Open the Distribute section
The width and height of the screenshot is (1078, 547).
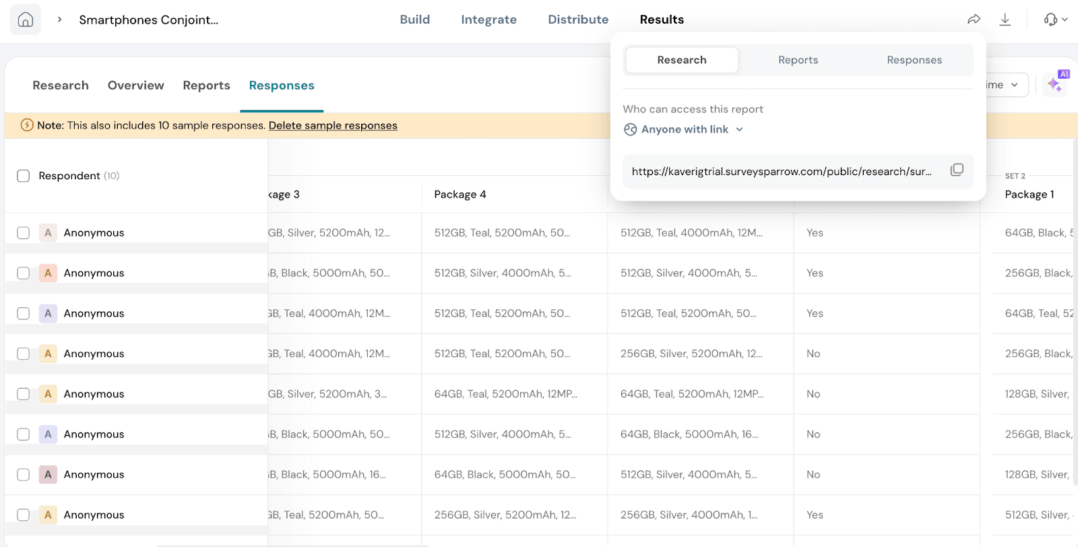click(578, 20)
